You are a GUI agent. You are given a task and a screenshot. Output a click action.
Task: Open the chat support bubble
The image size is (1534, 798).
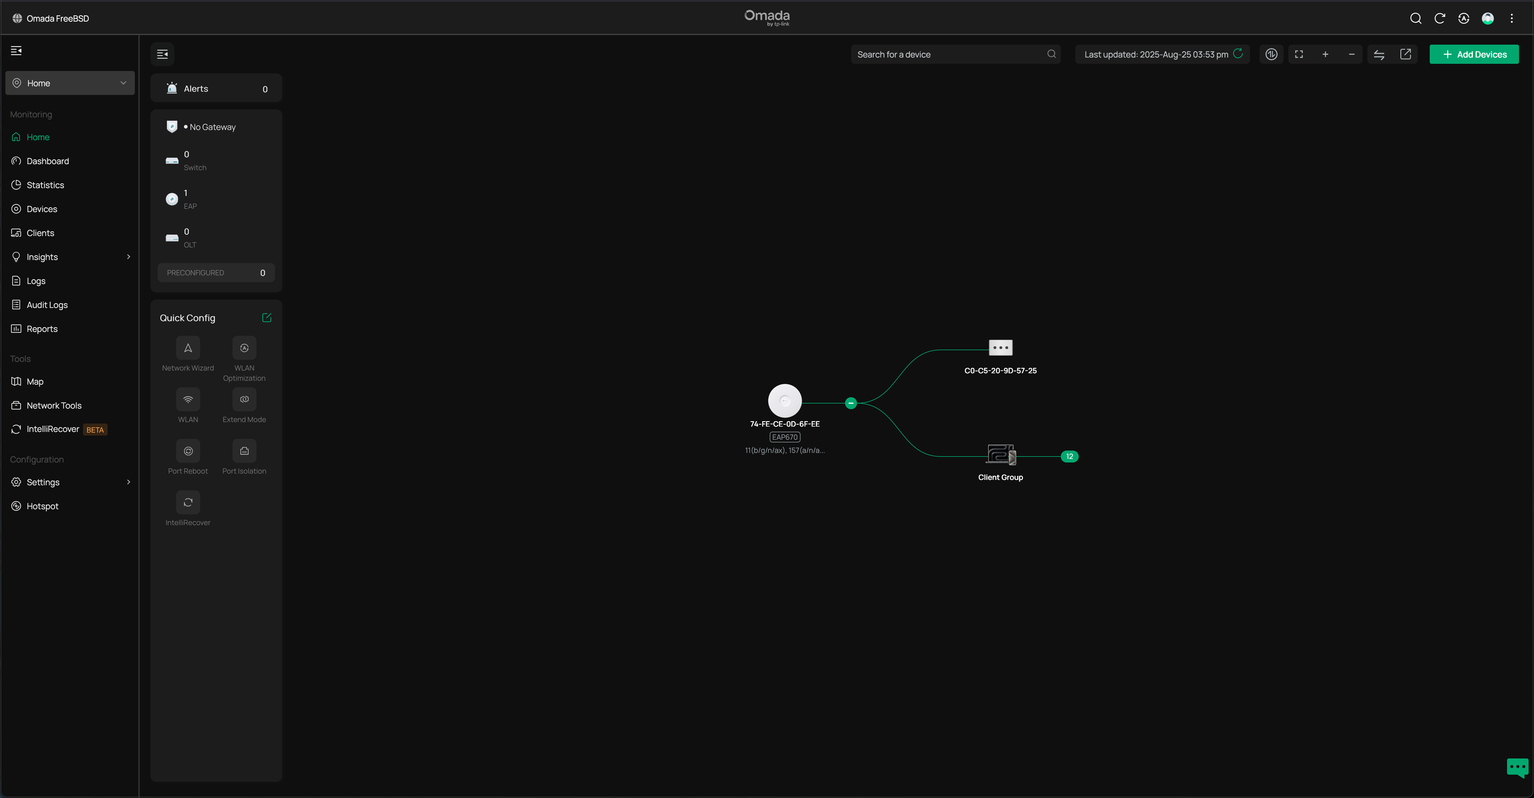click(x=1517, y=767)
